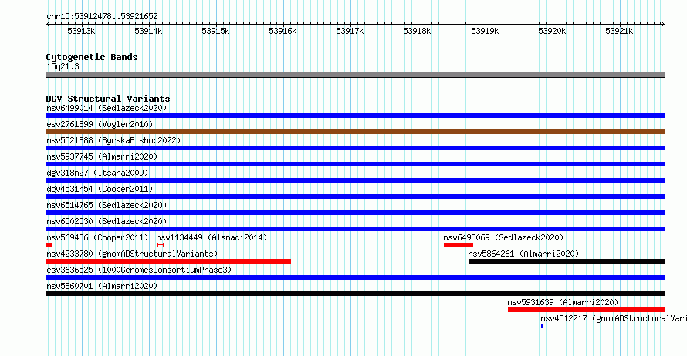Click the 53920k ruler tick label
The image size is (687, 356).
click(x=552, y=31)
